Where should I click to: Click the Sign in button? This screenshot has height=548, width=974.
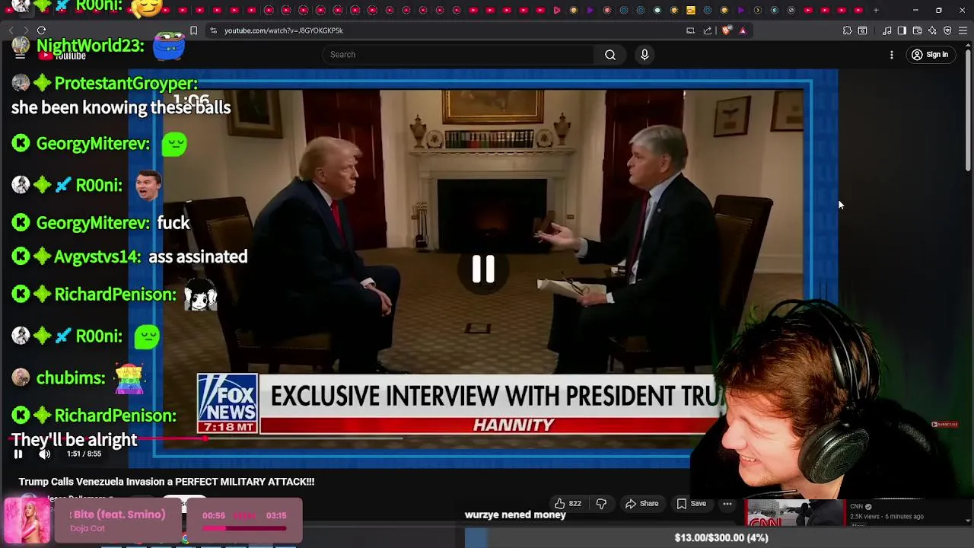tap(930, 55)
